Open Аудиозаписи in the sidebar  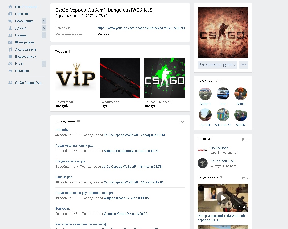(x=26, y=50)
